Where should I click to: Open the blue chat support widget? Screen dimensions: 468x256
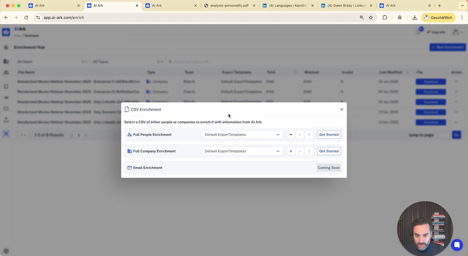(457, 245)
